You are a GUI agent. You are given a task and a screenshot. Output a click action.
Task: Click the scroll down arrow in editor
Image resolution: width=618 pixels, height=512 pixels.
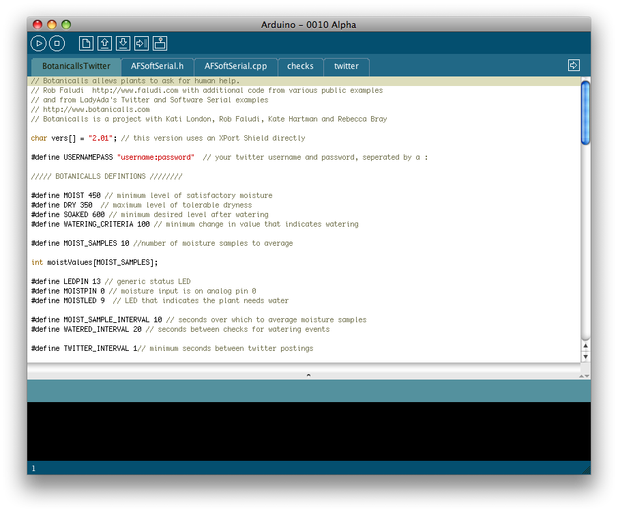click(x=585, y=356)
